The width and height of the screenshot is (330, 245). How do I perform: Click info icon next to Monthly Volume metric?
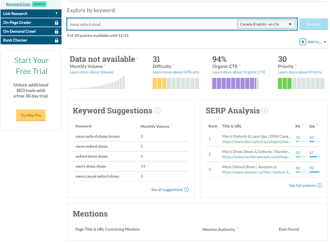click(105, 65)
